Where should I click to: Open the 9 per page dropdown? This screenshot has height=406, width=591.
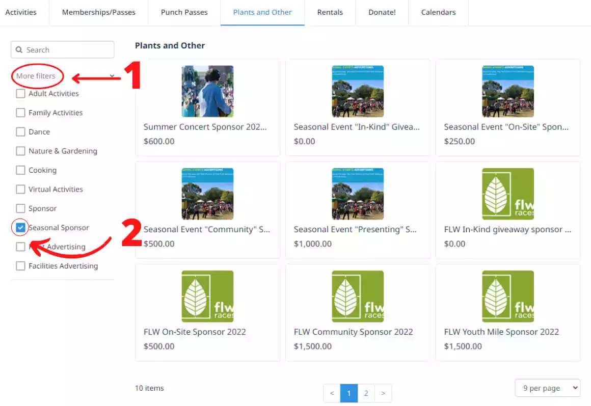[x=548, y=388]
